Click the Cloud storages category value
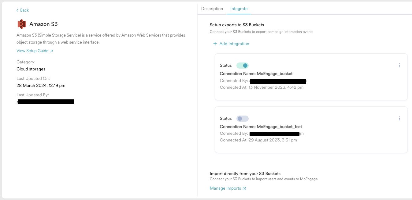 click(x=31, y=69)
